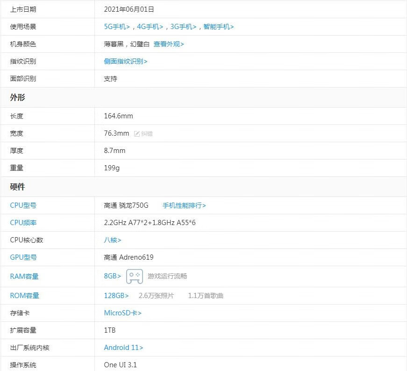Click the 八核 core count link
The height and width of the screenshot is (371, 407).
pos(112,240)
